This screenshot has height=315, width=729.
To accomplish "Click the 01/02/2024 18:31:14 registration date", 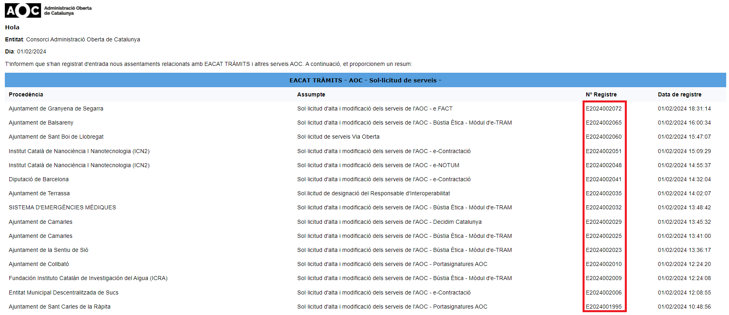I will pyautogui.click(x=684, y=108).
